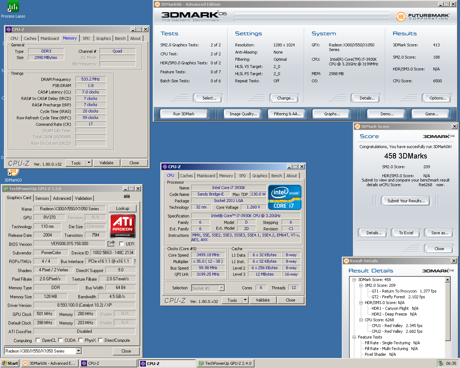Viewport: 460px width, 368px height.
Task: Click the GPU-Z title bar icon
Action: pyautogui.click(x=6, y=189)
